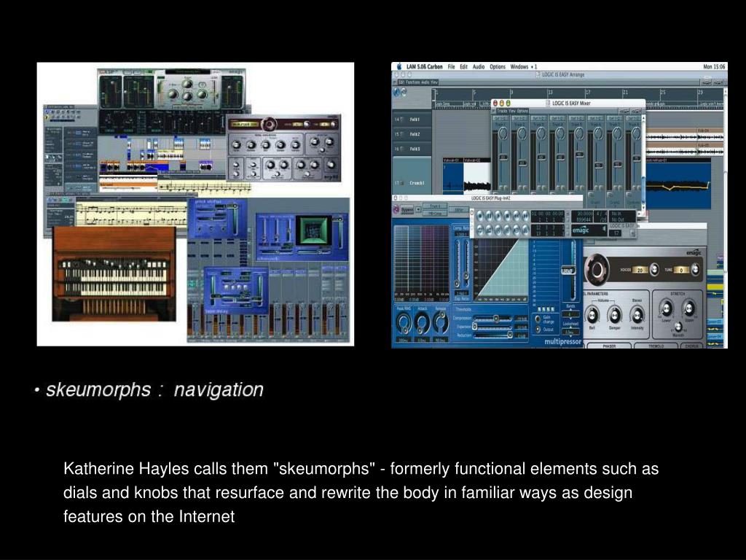The width and height of the screenshot is (746, 560).
Task: Open the Windows menu
Action: coord(519,66)
